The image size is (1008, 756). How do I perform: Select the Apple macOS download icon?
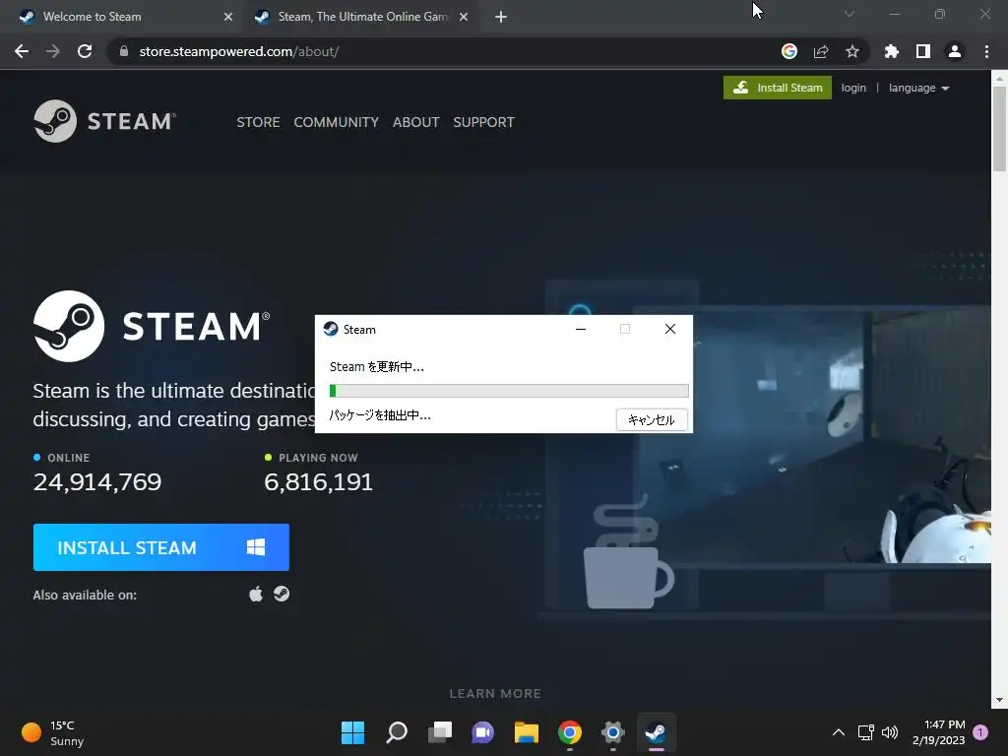[256, 594]
